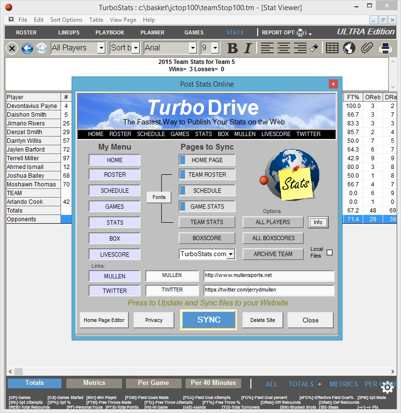This screenshot has width=401, height=413.
Task: Toggle the Local Files checkbox
Action: click(329, 253)
